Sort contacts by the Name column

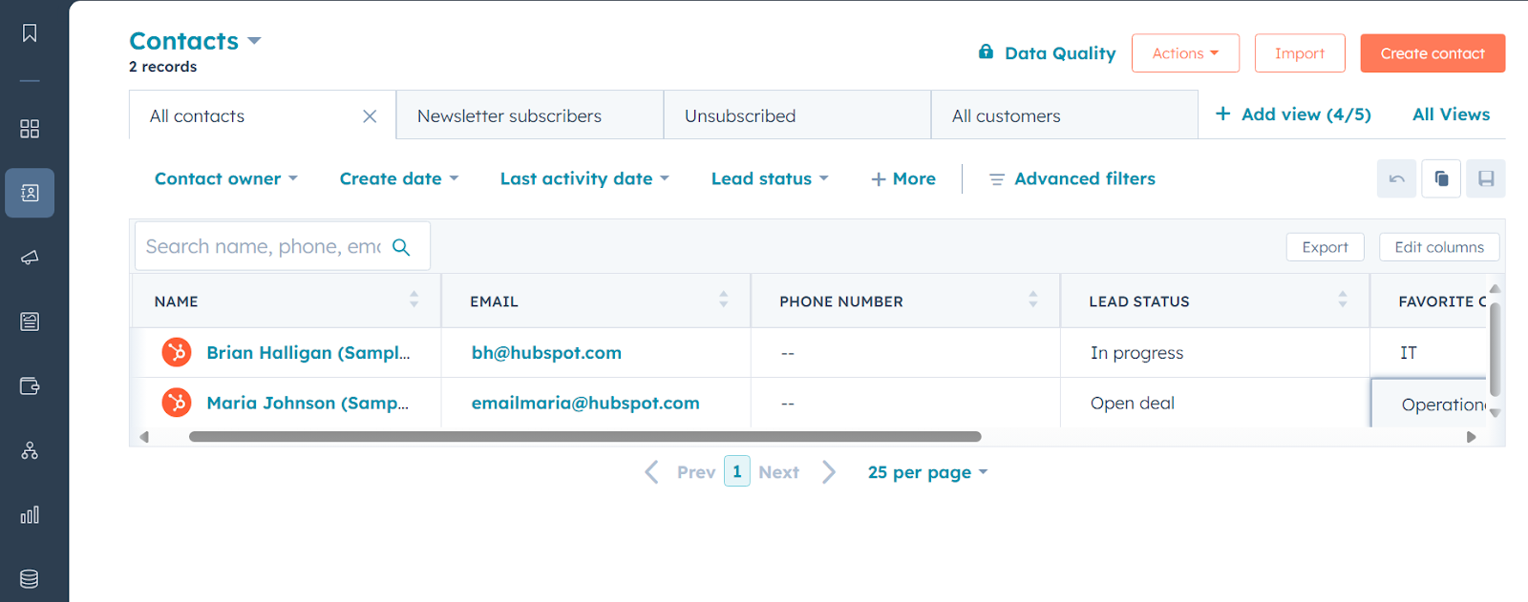[414, 301]
